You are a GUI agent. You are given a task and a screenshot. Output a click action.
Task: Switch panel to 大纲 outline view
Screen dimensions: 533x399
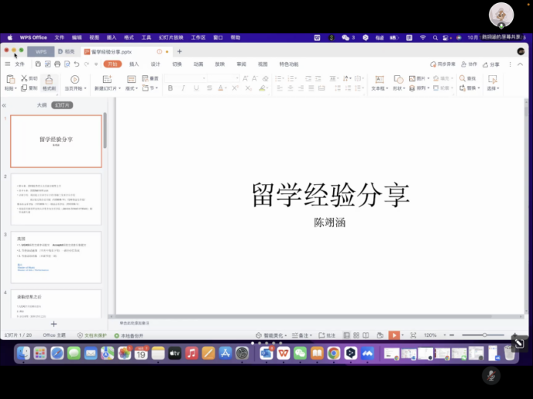coord(42,105)
